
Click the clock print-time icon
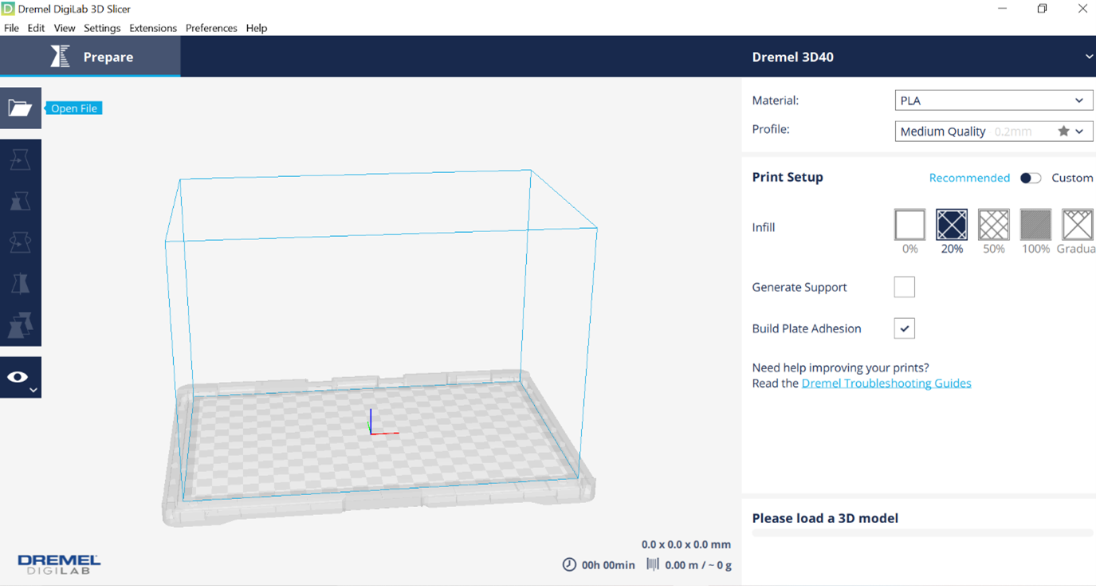pos(569,564)
